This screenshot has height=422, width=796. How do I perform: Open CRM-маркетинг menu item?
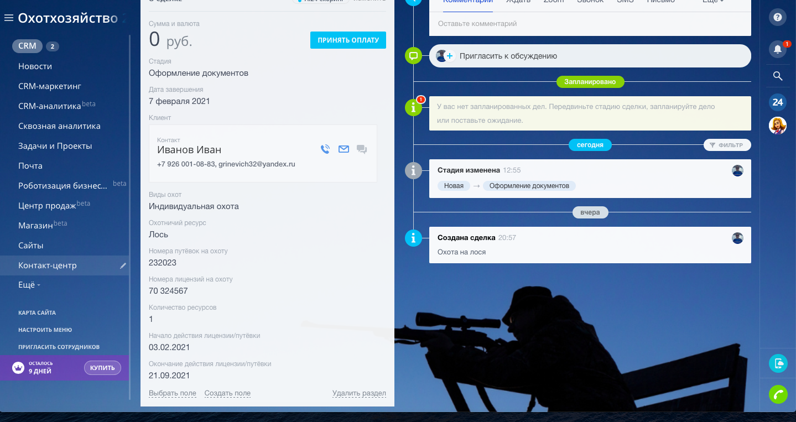click(x=50, y=86)
